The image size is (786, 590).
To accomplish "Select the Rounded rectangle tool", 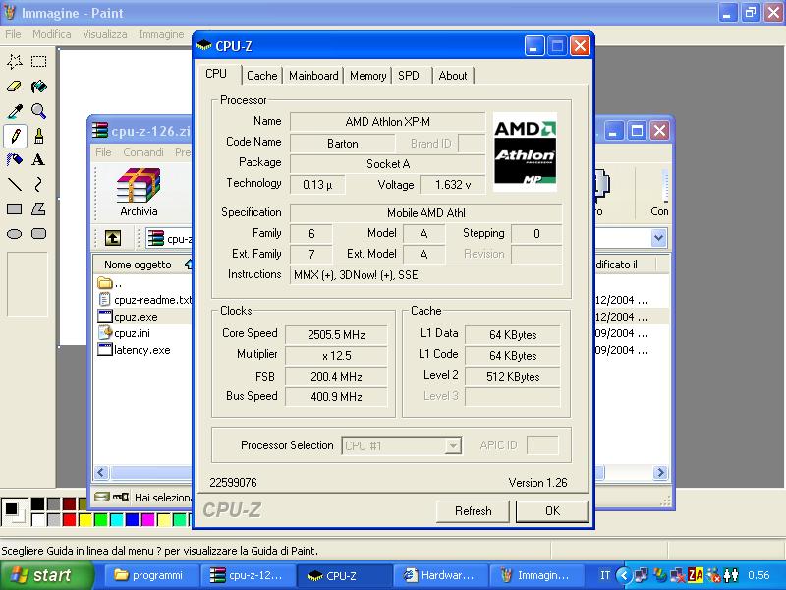I will (38, 234).
